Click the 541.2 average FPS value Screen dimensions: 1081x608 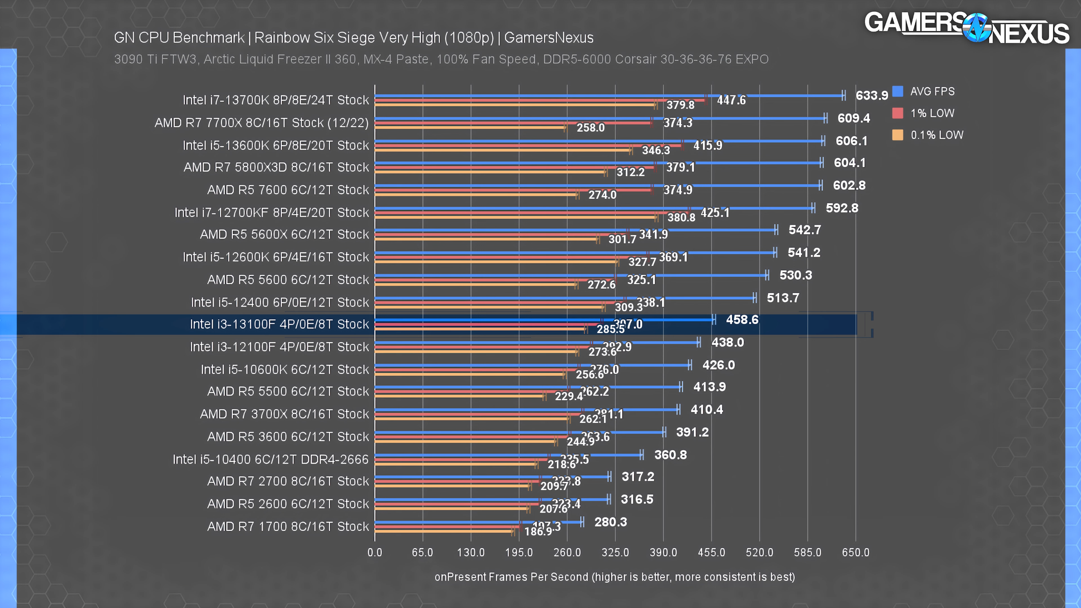[x=804, y=253]
